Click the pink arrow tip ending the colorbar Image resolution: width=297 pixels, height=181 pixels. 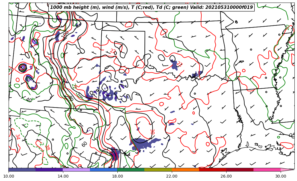click(x=288, y=170)
